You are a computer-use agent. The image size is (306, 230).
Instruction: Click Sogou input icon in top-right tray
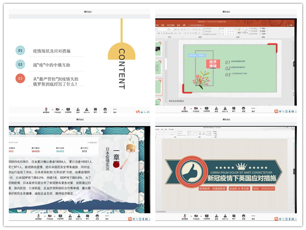[276, 111]
